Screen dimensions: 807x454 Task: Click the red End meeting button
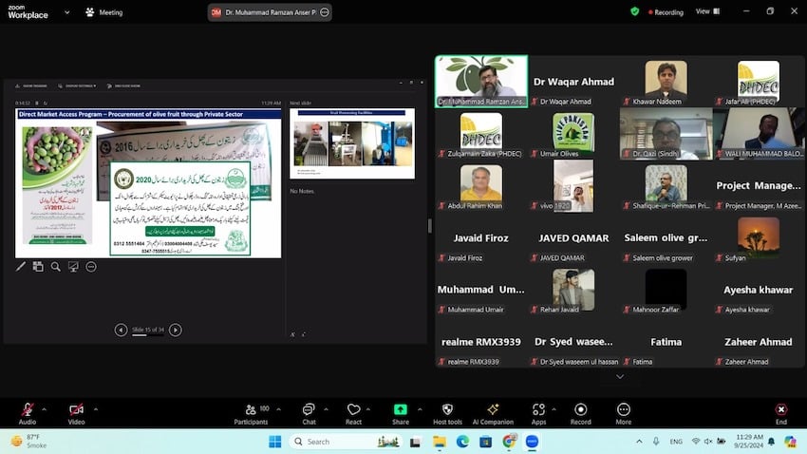[780, 409]
